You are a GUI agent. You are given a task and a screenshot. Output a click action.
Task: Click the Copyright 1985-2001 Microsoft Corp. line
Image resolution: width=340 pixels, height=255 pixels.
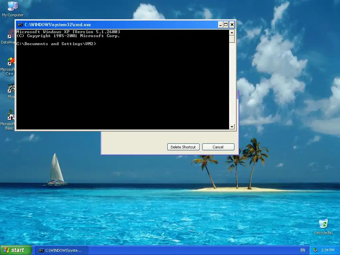68,36
